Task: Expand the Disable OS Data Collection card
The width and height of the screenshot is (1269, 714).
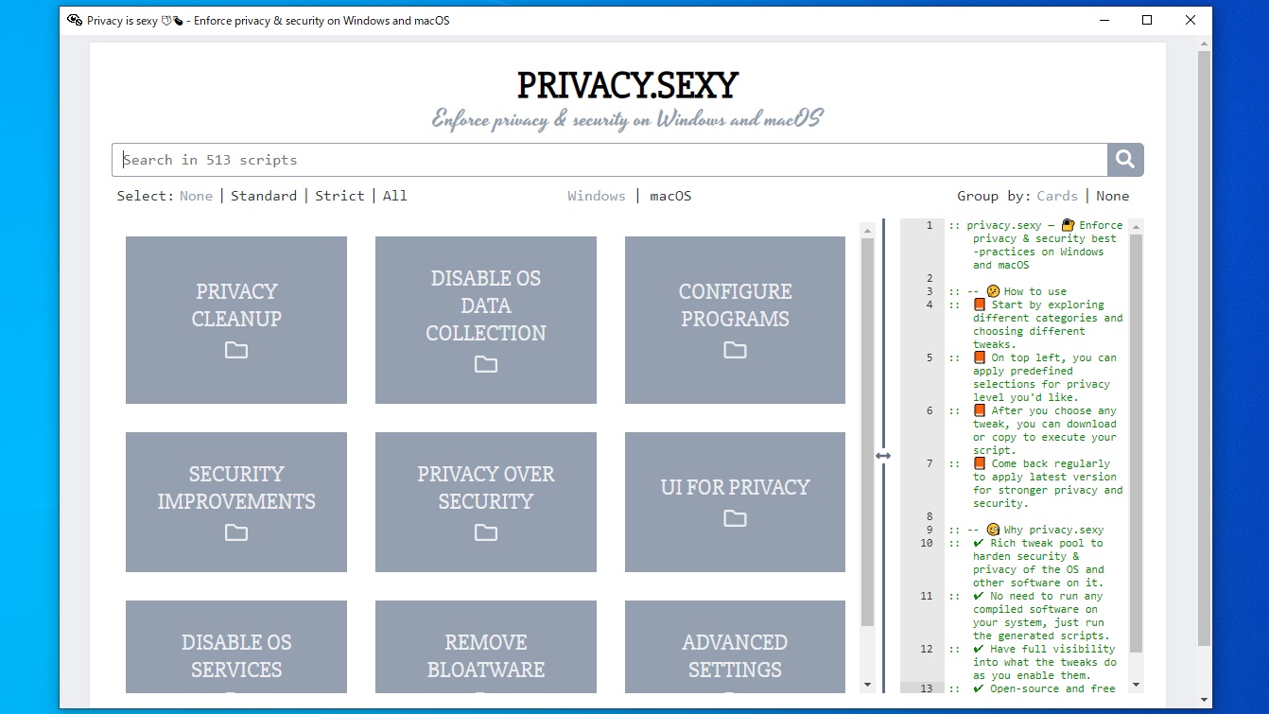Action: point(486,320)
